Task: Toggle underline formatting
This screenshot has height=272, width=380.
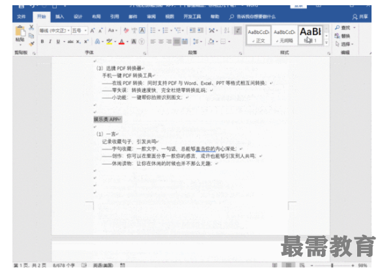Action: point(58,42)
